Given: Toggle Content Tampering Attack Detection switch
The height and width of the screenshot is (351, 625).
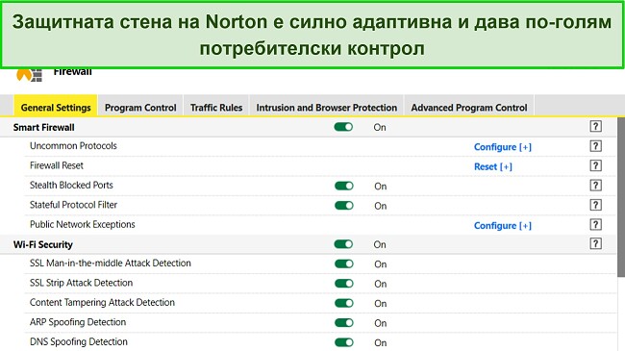Looking at the screenshot, I should 344,303.
